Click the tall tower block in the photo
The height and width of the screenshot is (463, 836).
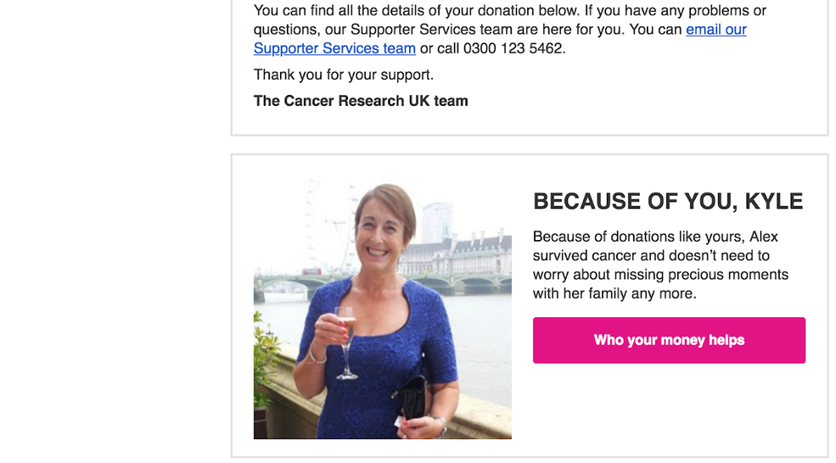[436, 220]
